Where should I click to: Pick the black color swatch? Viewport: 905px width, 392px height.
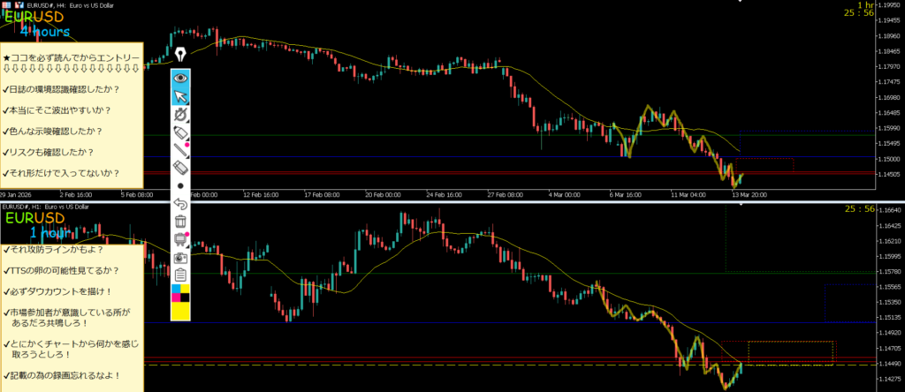186,298
